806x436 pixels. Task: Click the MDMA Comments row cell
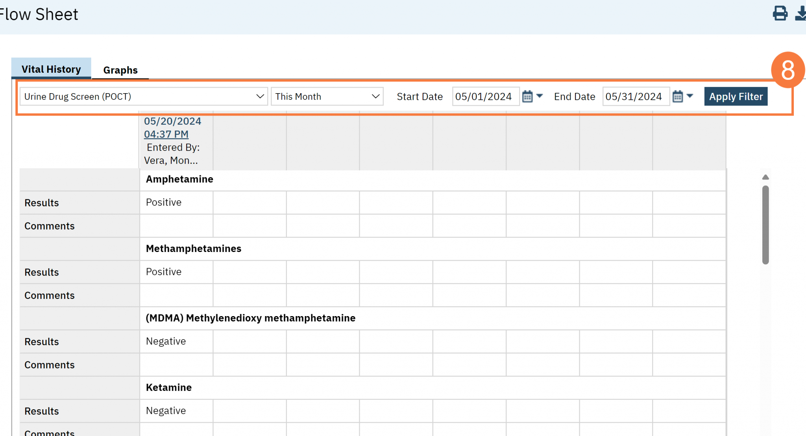[176, 364]
